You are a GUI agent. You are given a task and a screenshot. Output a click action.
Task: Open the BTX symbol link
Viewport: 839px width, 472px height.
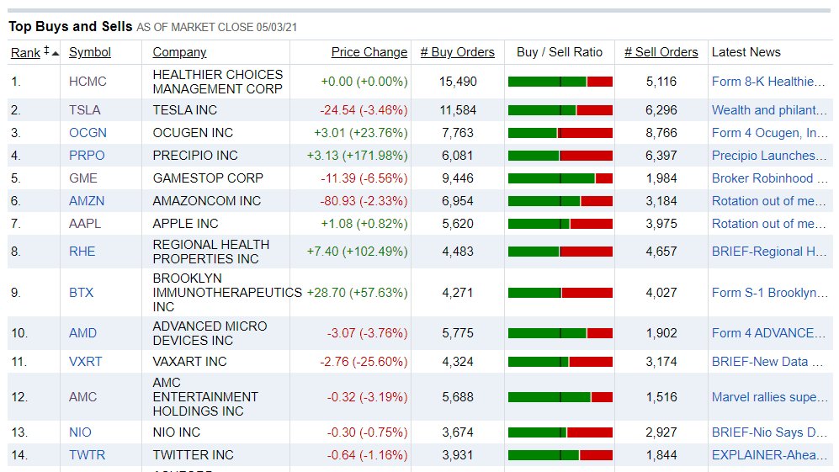[x=82, y=293]
